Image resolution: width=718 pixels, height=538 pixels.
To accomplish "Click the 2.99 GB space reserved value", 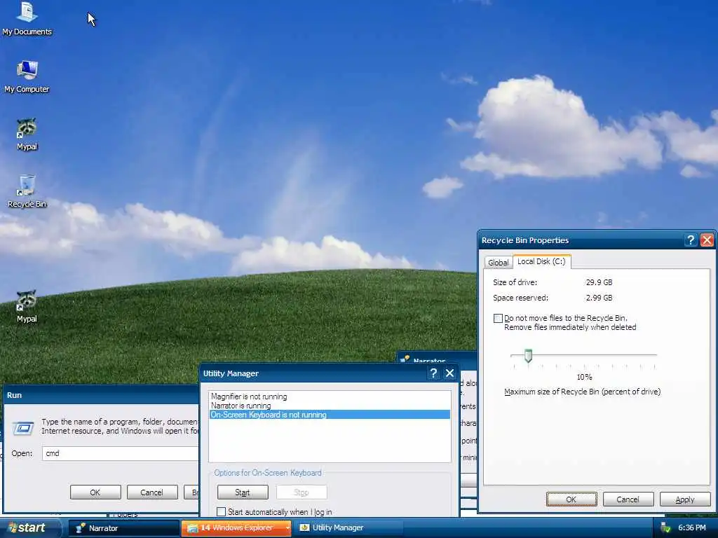I will coord(599,298).
